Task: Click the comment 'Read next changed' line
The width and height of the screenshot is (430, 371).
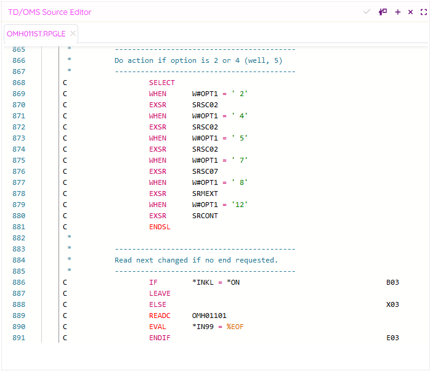Action: click(x=196, y=260)
